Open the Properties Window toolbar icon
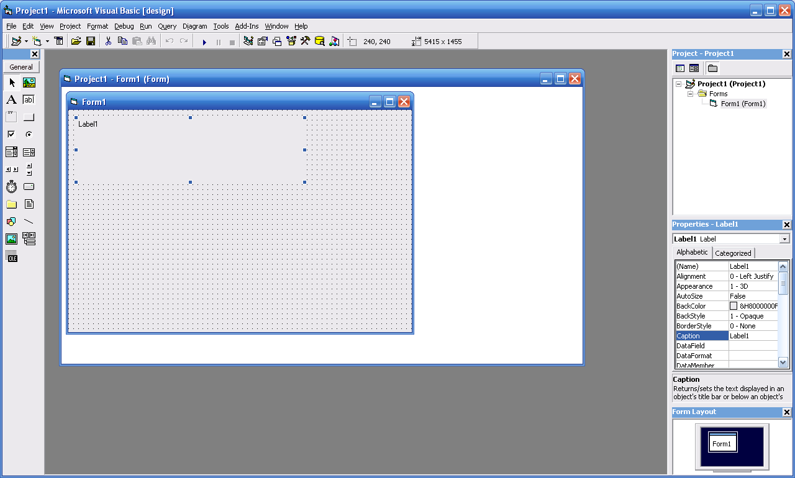This screenshot has width=795, height=478. pos(263,42)
